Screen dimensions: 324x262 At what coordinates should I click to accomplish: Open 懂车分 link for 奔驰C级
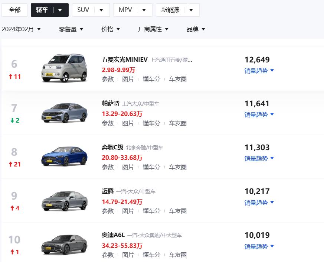tap(151, 167)
